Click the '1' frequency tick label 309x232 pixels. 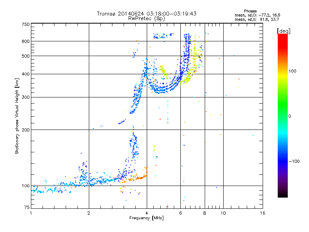tap(31, 213)
